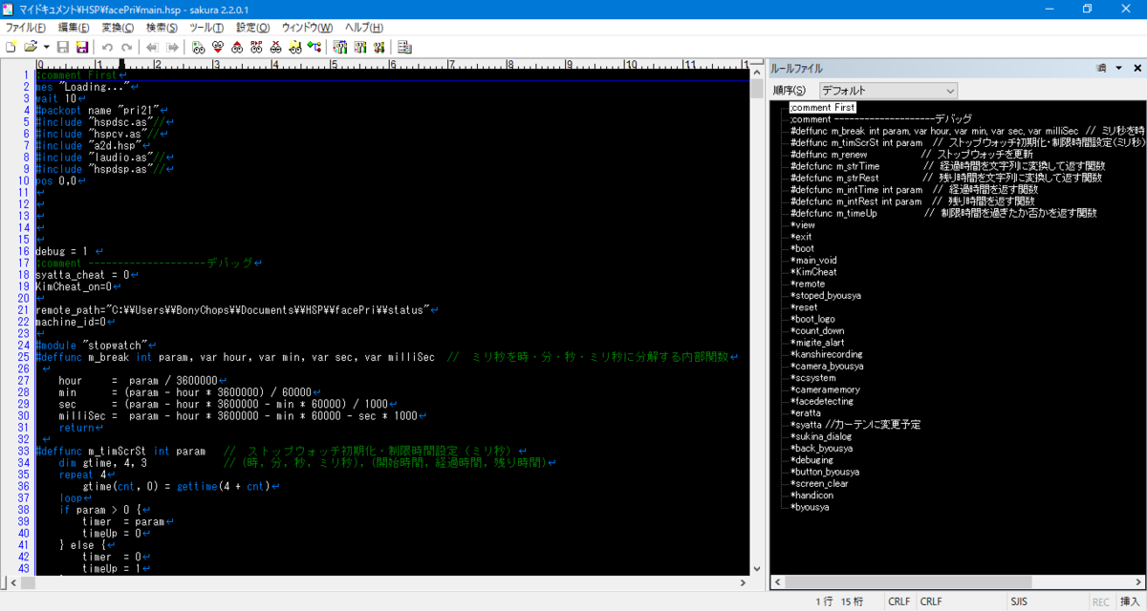Select '#deffunc m_timScrSt' outline entry
Image resolution: width=1147 pixels, height=611 pixels.
tap(968, 142)
